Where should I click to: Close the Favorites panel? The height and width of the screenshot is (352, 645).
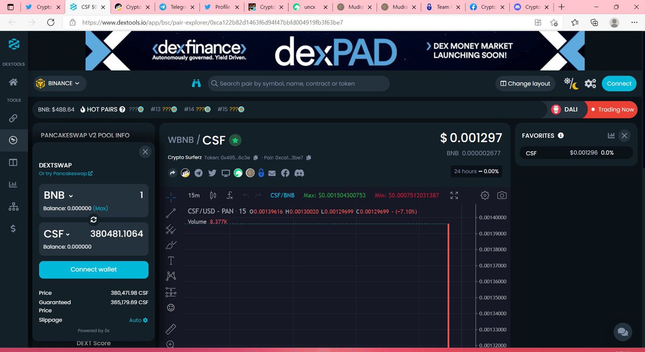pyautogui.click(x=625, y=136)
